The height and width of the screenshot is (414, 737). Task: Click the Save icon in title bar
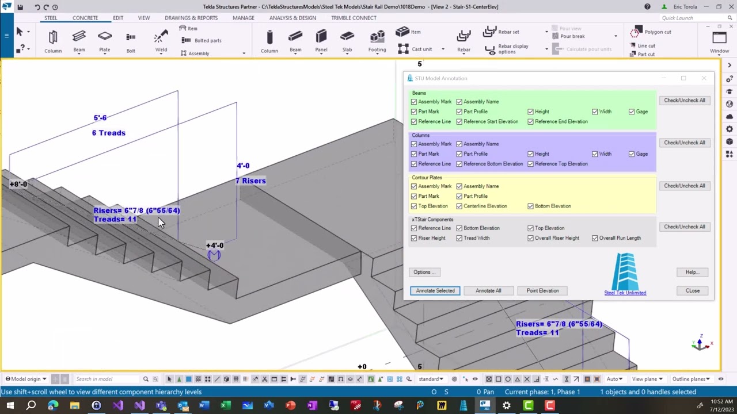tap(20, 7)
